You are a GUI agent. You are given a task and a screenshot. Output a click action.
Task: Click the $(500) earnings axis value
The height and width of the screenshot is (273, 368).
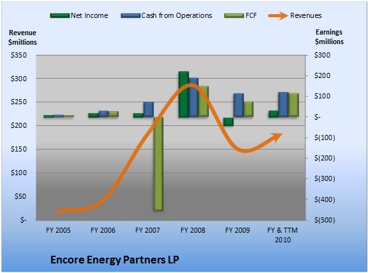point(325,220)
